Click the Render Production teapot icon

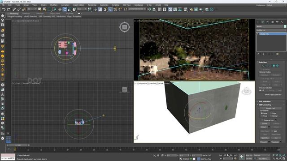click(201, 9)
